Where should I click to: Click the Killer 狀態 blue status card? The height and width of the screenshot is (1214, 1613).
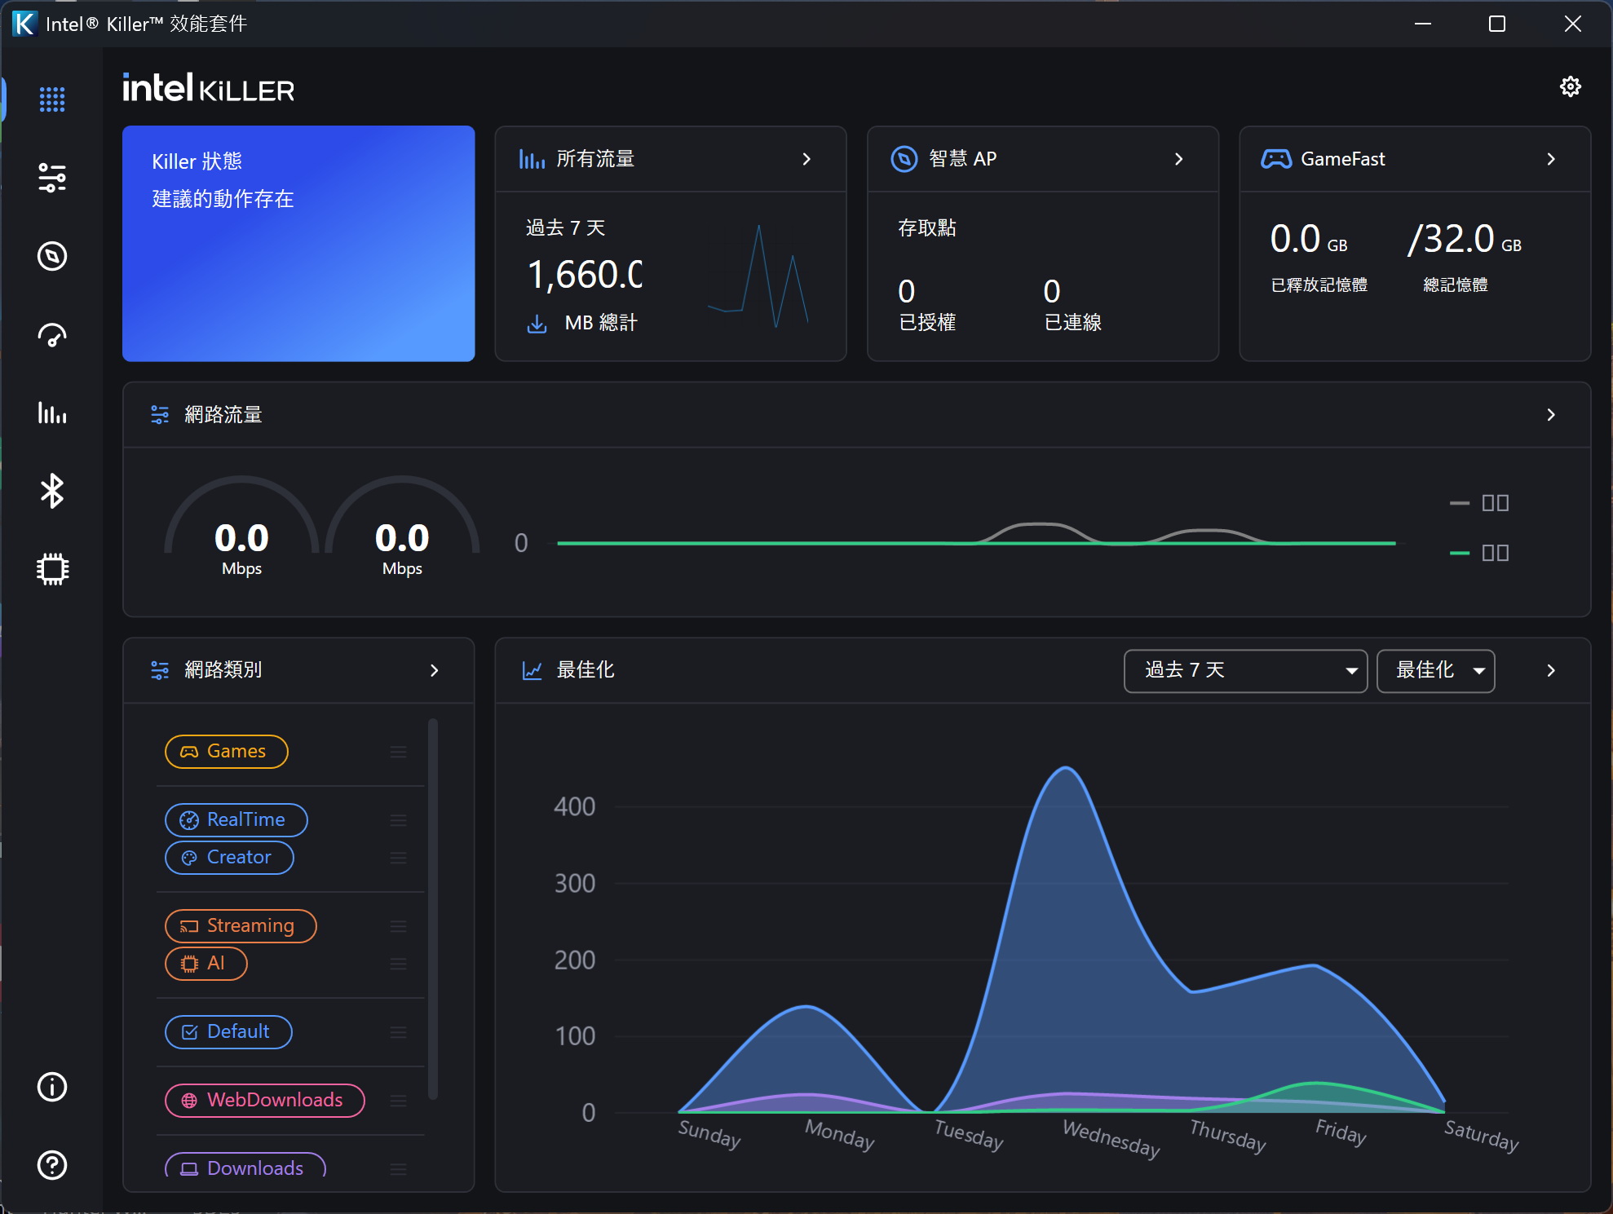pyautogui.click(x=298, y=243)
